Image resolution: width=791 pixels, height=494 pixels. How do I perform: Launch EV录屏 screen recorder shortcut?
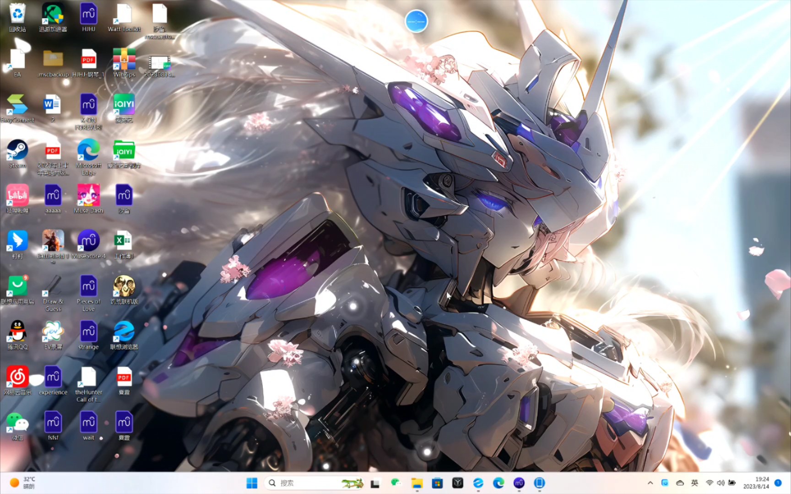coord(53,335)
